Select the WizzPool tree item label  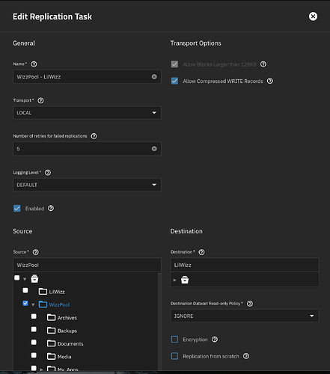pos(59,304)
